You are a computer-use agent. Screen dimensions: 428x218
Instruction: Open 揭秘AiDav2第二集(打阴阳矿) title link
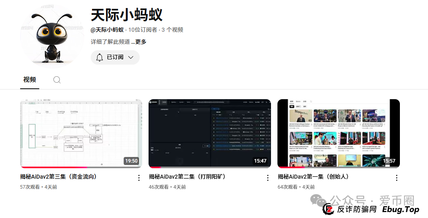coord(188,177)
